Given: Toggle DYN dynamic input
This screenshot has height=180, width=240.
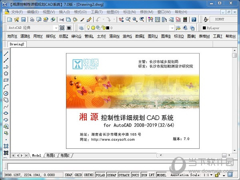Looking at the screenshot, I should (x=144, y=175).
